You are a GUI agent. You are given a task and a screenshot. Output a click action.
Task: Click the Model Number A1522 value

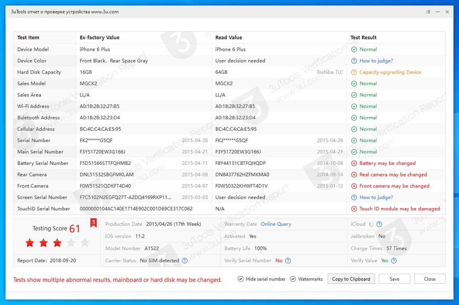pos(152,248)
